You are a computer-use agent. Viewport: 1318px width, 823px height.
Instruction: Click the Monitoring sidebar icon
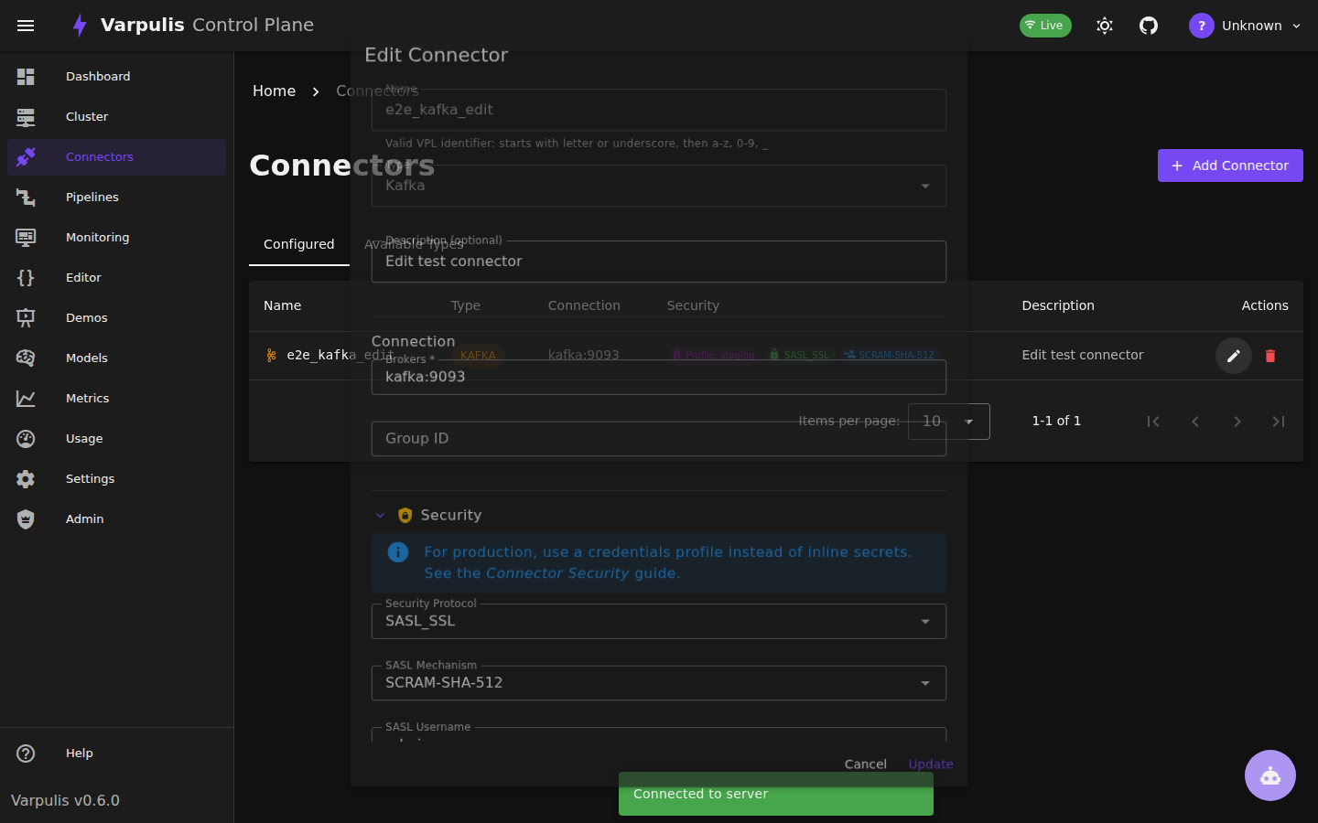click(26, 237)
